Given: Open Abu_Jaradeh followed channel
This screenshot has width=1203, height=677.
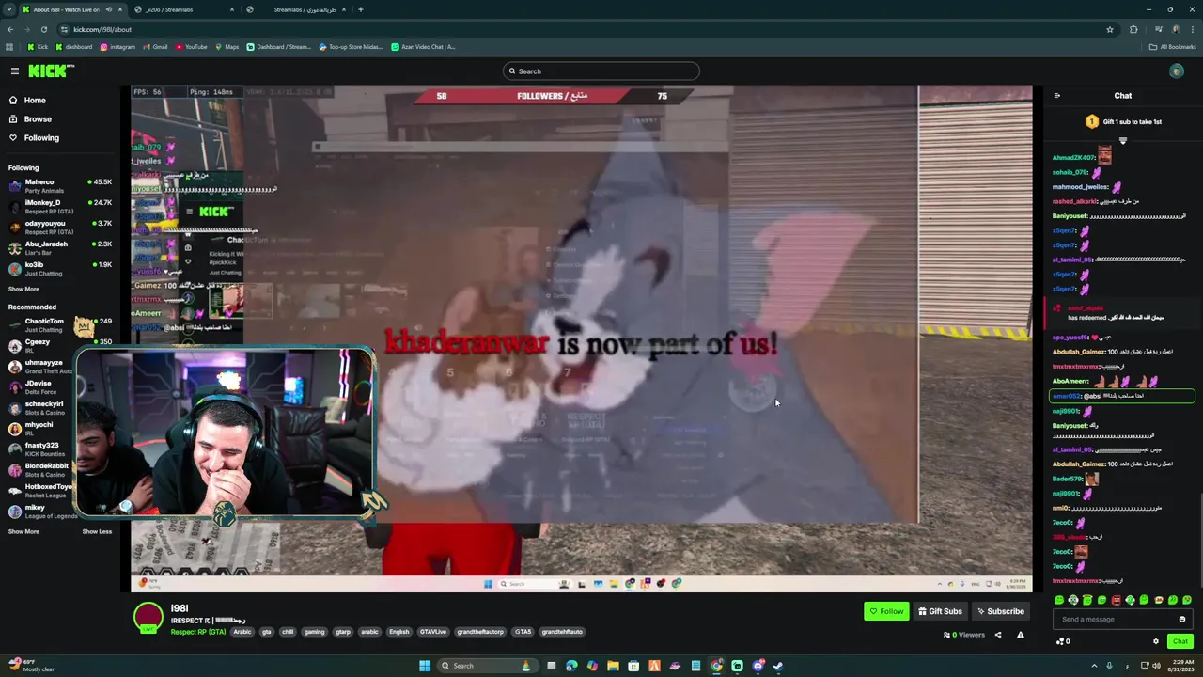Looking at the screenshot, I should pos(60,248).
